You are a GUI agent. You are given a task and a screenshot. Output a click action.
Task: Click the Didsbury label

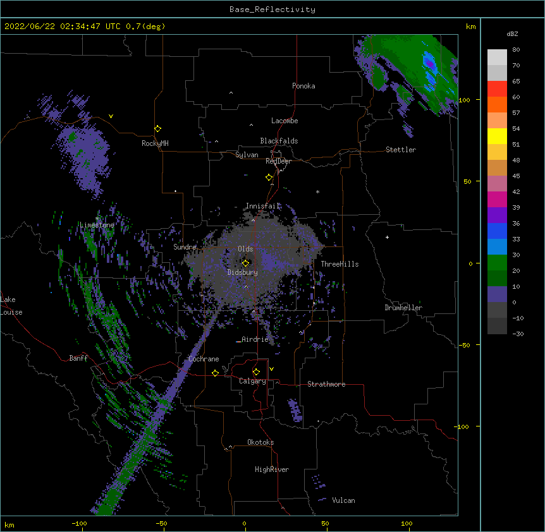coord(243,272)
